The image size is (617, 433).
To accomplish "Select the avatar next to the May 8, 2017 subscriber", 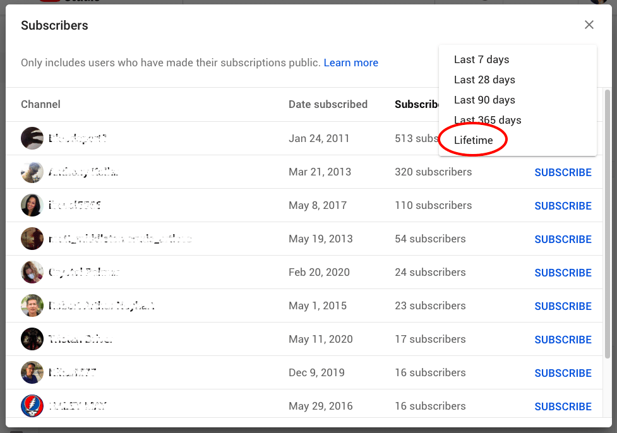I will (32, 205).
